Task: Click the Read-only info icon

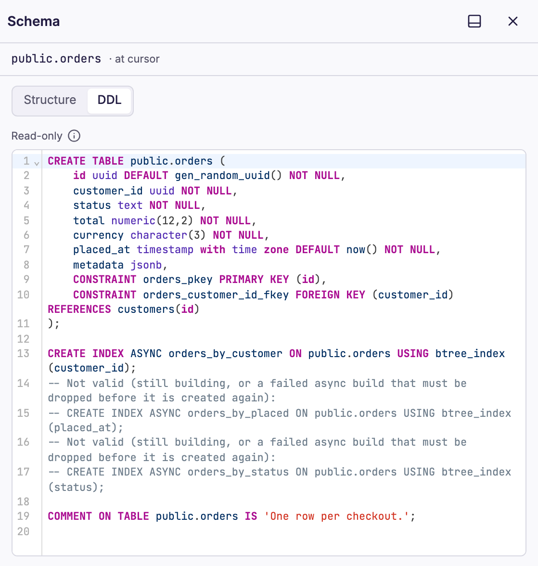Action: 74,136
